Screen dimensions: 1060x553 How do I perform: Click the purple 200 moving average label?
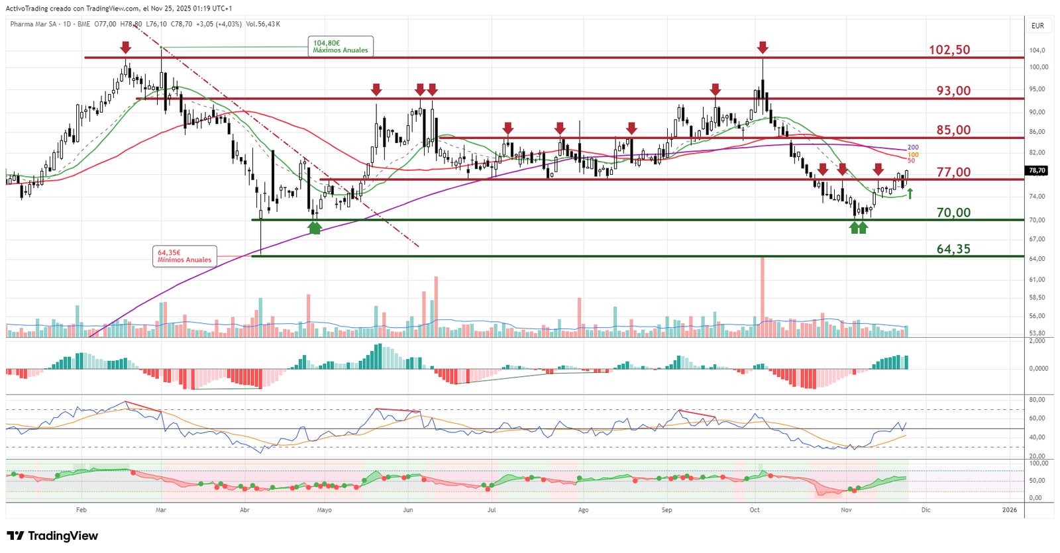click(913, 148)
